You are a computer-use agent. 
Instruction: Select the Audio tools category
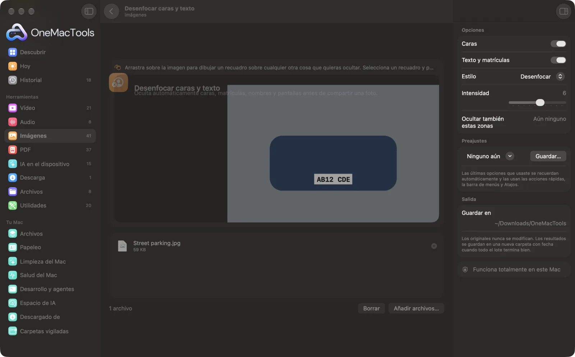tap(50, 122)
